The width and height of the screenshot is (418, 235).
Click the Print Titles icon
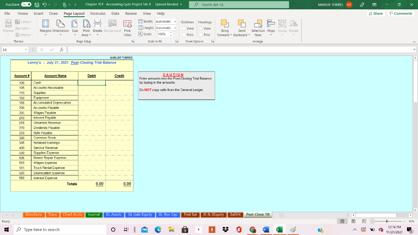click(x=127, y=28)
